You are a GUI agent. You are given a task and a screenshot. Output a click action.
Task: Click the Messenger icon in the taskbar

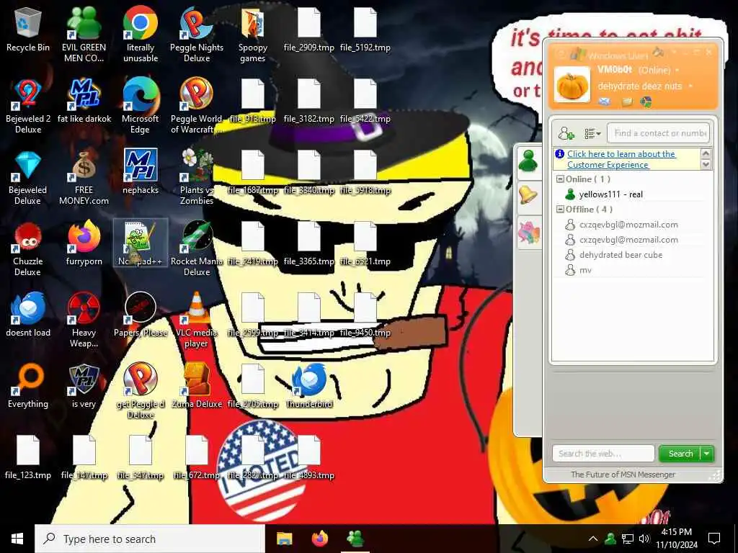[x=355, y=539]
